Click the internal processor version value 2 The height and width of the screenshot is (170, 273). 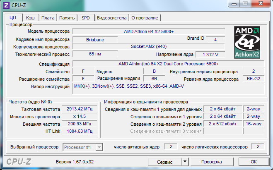(254, 71)
